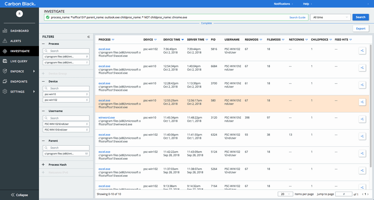Filter by device psc-win10

coord(66,94)
